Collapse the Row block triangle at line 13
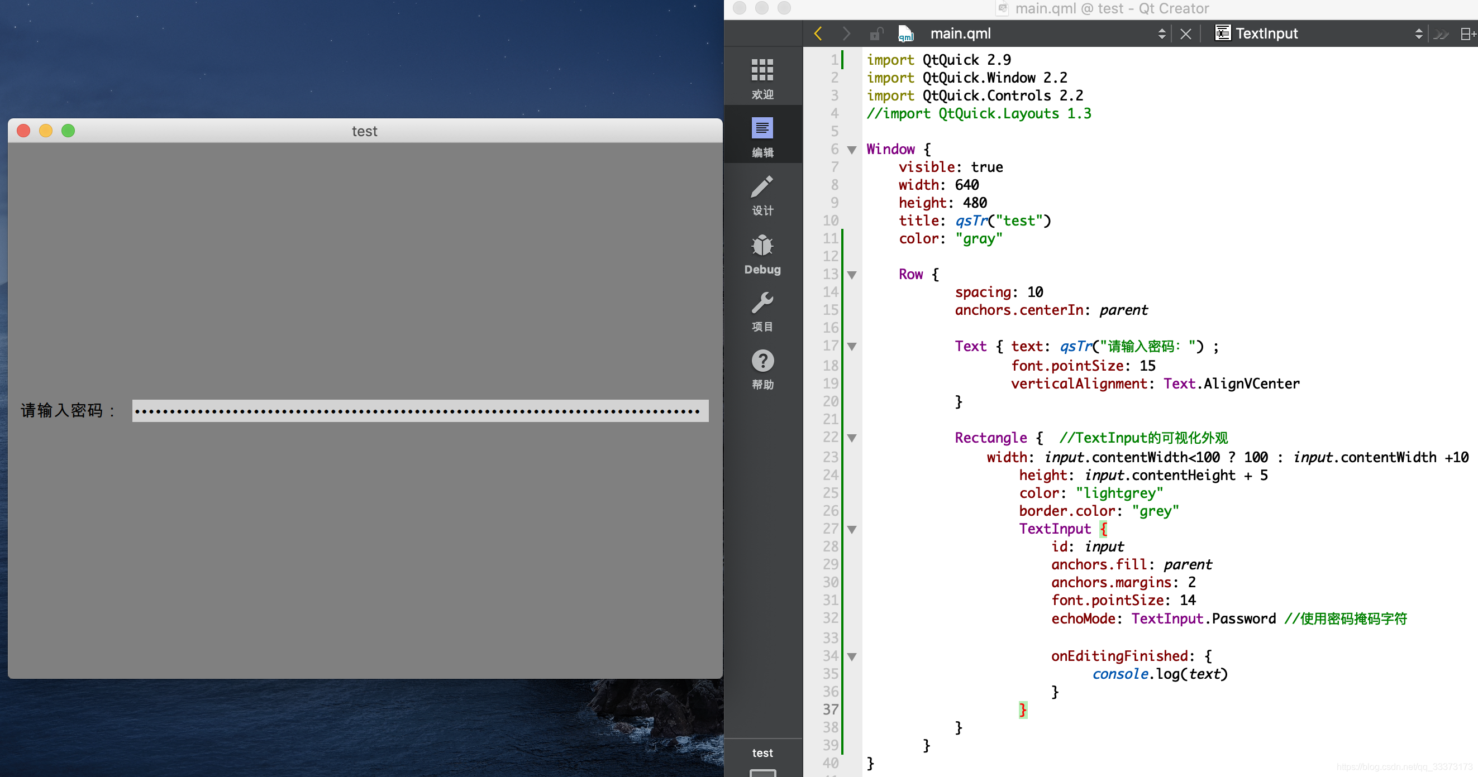 pyautogui.click(x=851, y=275)
